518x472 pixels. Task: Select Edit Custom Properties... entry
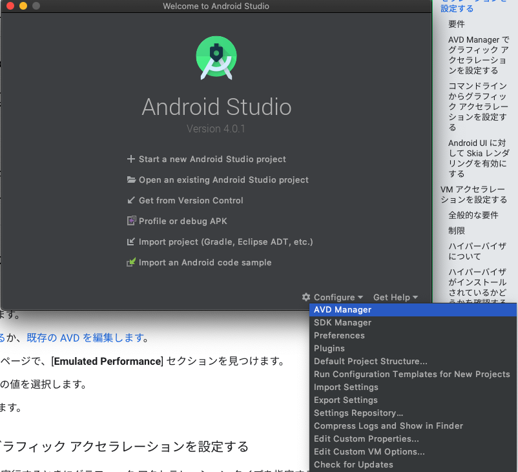point(413,438)
